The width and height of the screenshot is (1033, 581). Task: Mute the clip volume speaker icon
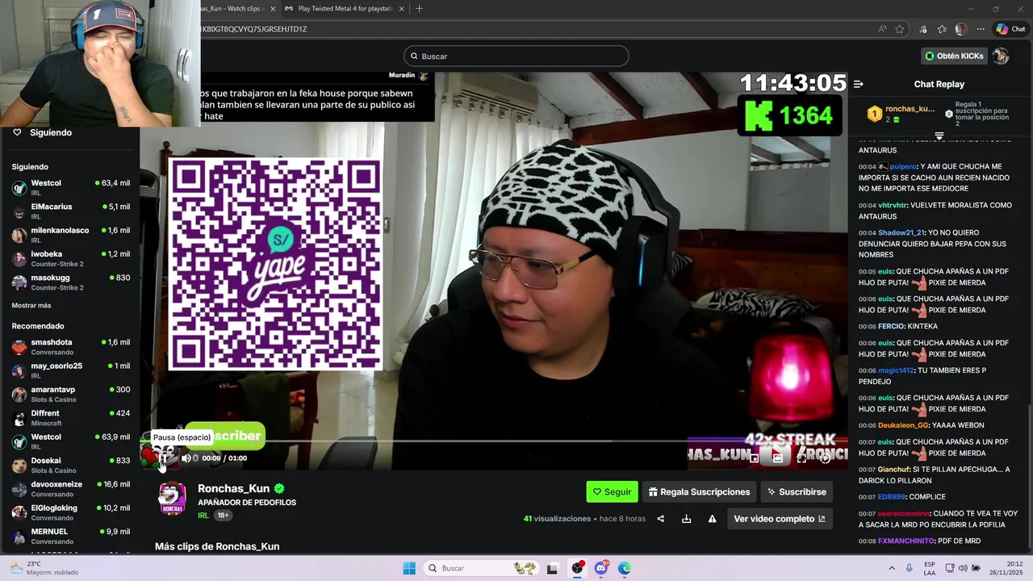click(186, 458)
